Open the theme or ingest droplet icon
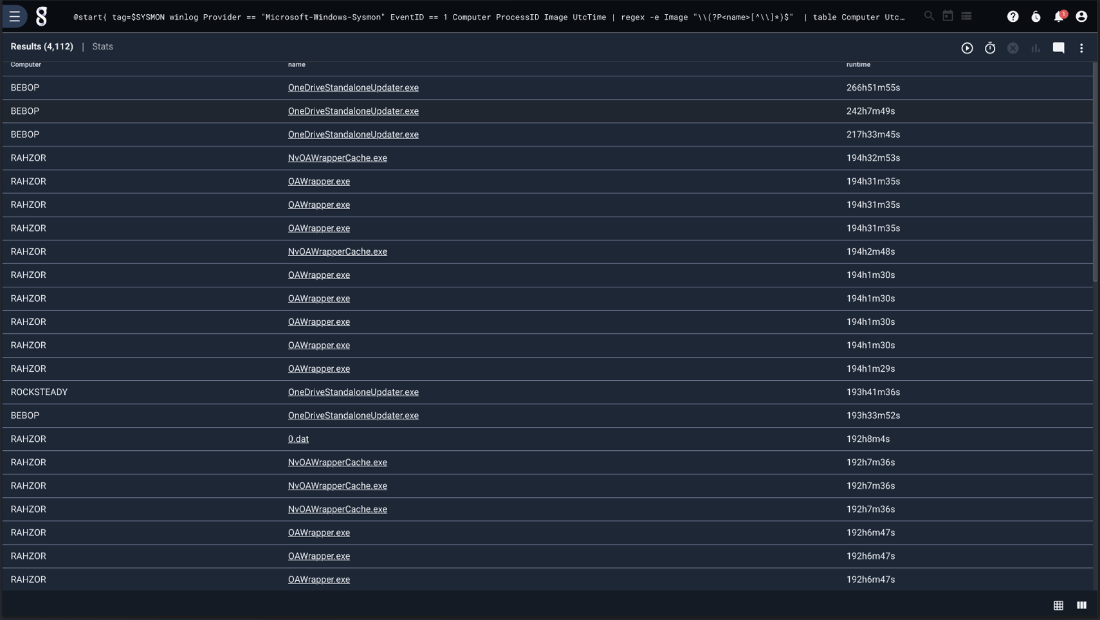 coord(1036,17)
